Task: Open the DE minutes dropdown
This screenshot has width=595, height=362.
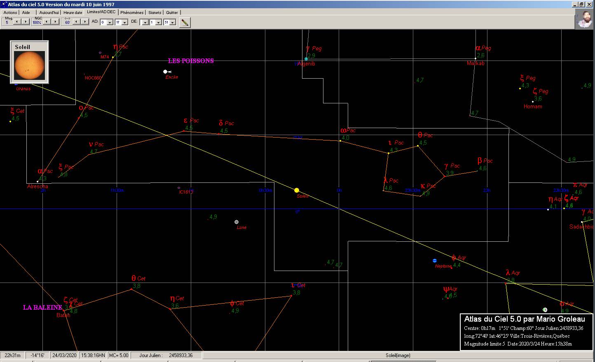Action: click(173, 23)
